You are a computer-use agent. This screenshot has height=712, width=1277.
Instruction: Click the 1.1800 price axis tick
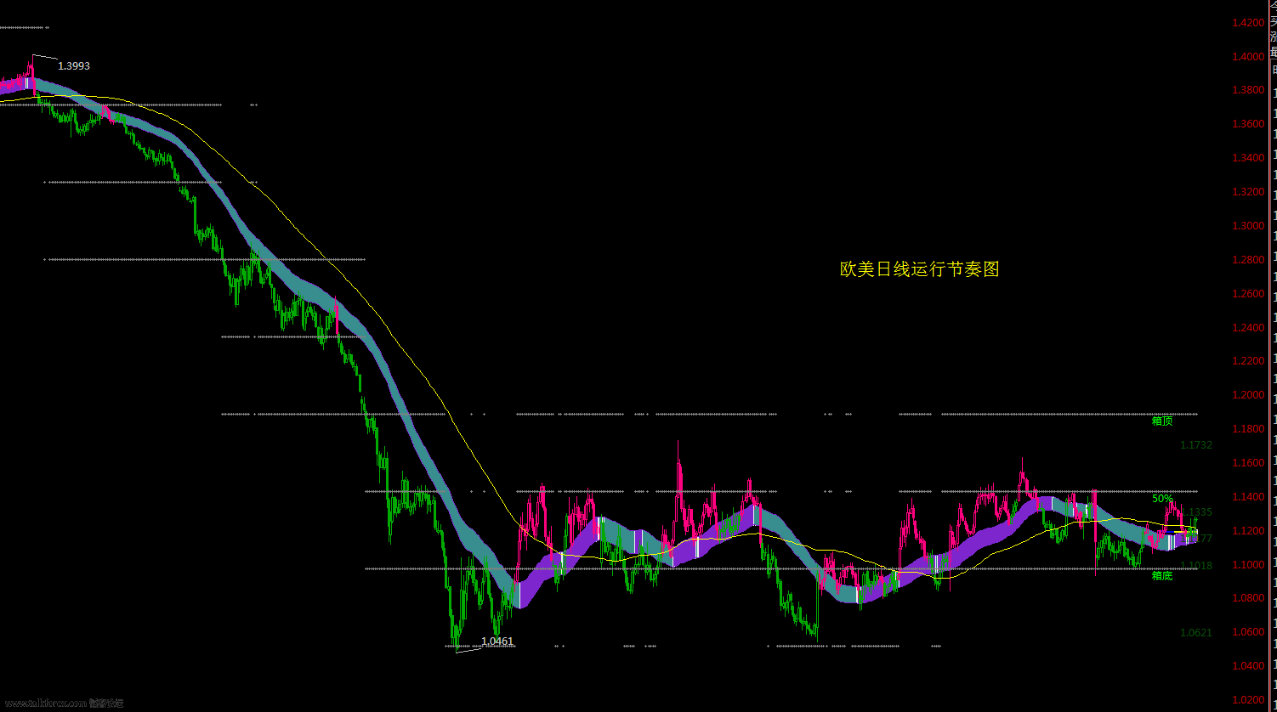(x=1248, y=429)
